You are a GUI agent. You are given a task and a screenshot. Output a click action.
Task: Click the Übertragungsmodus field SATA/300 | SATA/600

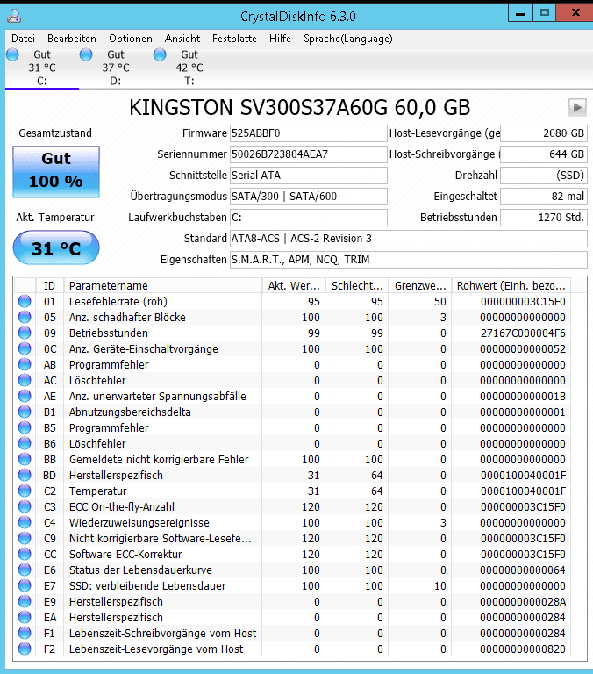pos(309,197)
